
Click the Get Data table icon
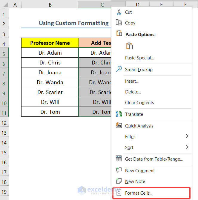tap(119, 159)
